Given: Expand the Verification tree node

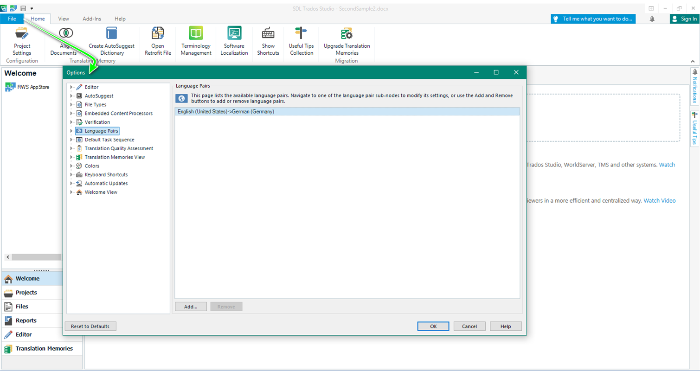Looking at the screenshot, I should [x=71, y=122].
